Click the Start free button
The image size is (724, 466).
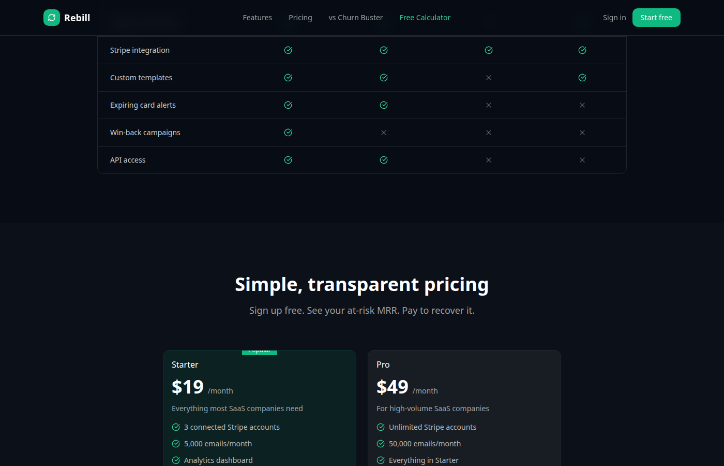click(x=656, y=17)
